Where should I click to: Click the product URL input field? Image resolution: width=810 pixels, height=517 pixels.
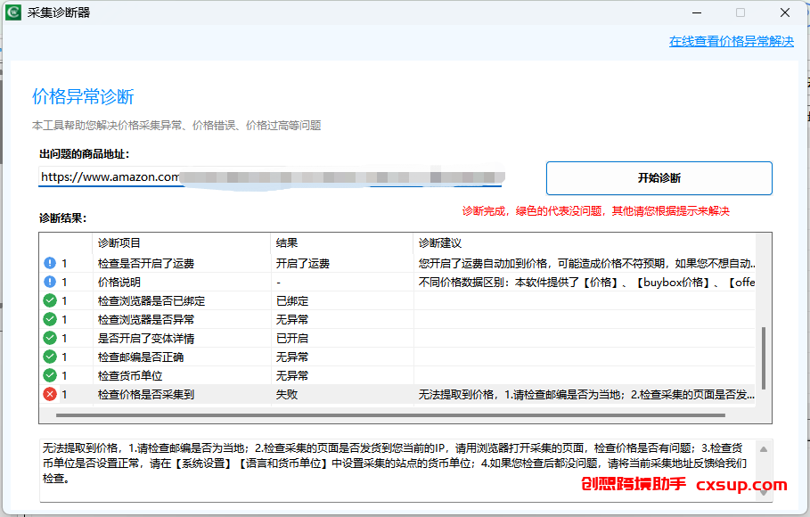point(270,176)
